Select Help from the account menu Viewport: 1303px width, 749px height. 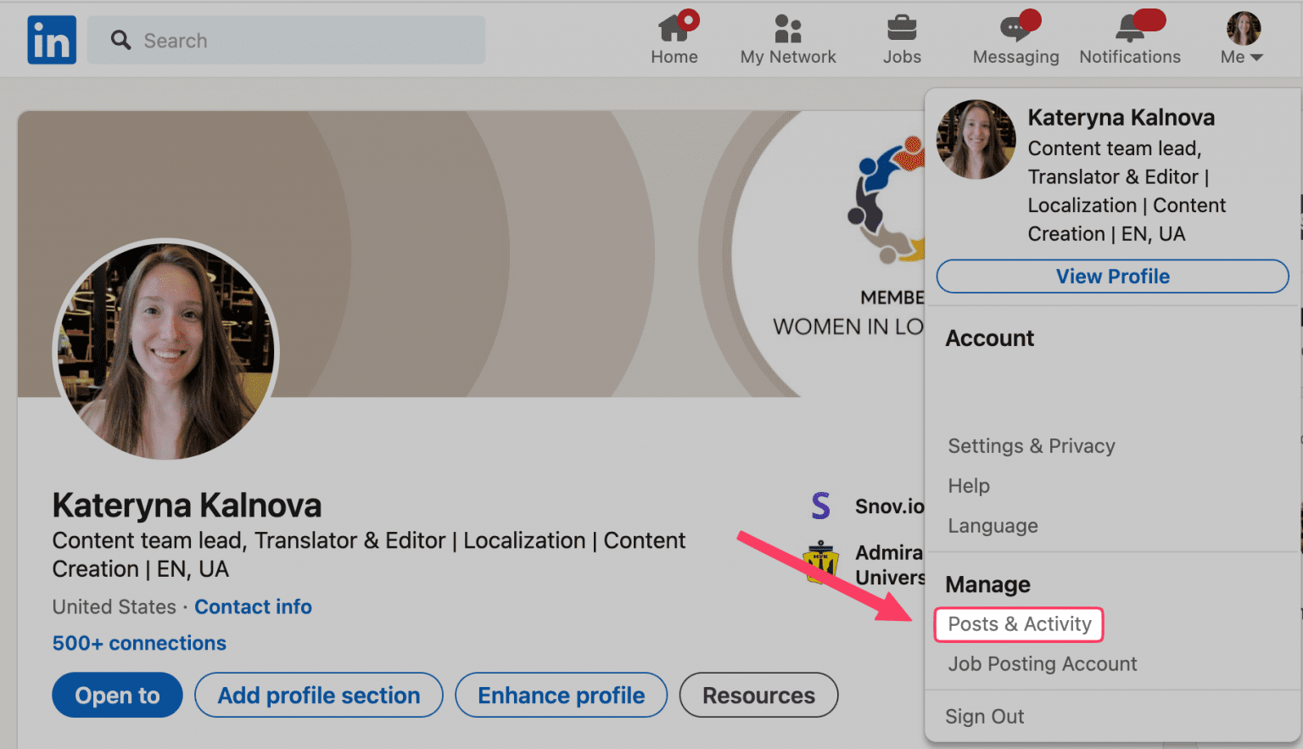coord(969,486)
